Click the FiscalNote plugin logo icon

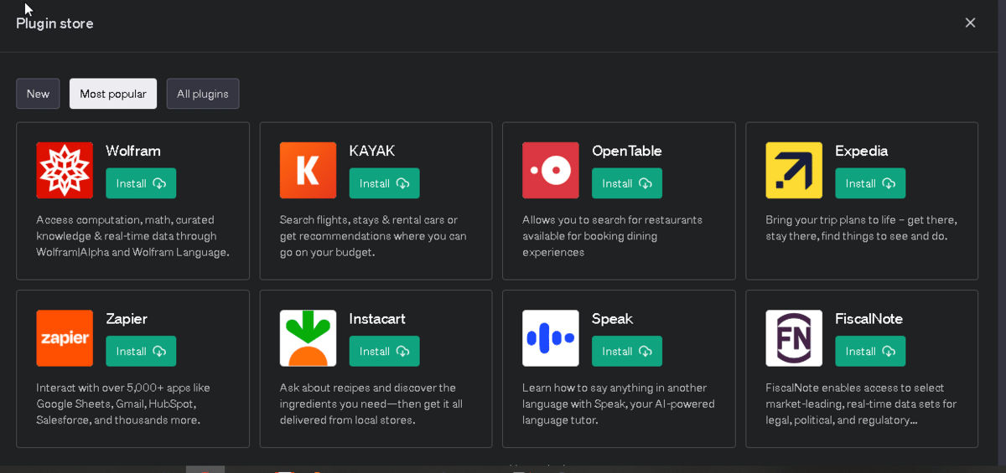tap(793, 338)
